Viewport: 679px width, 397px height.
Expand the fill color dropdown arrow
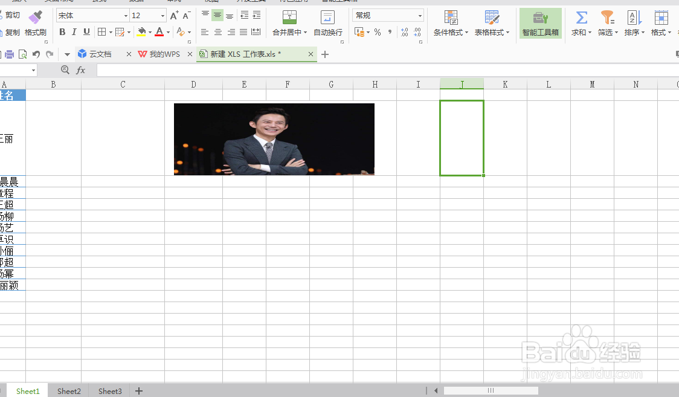click(x=150, y=32)
